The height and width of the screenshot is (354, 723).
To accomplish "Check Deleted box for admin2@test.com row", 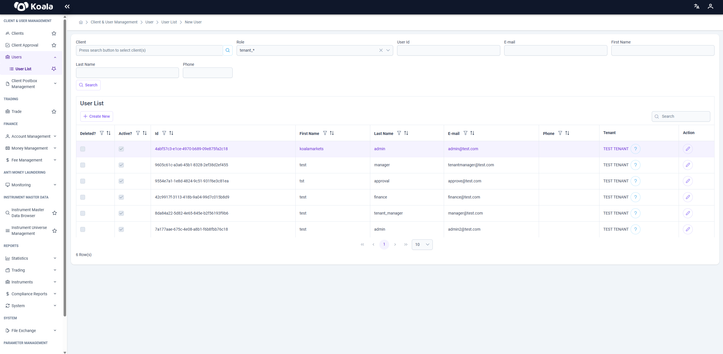I will (83, 229).
